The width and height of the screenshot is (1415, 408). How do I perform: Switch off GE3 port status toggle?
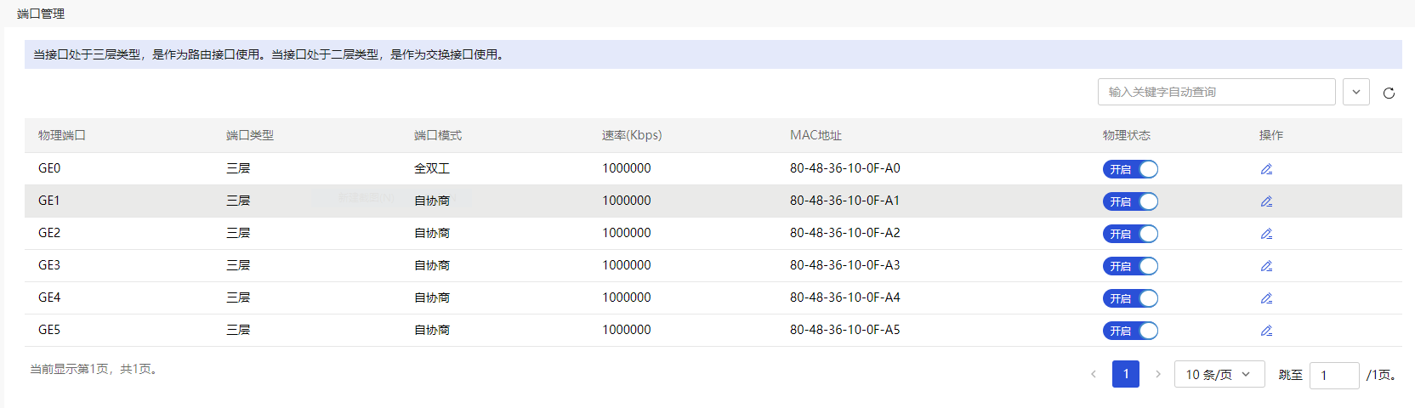(1130, 266)
